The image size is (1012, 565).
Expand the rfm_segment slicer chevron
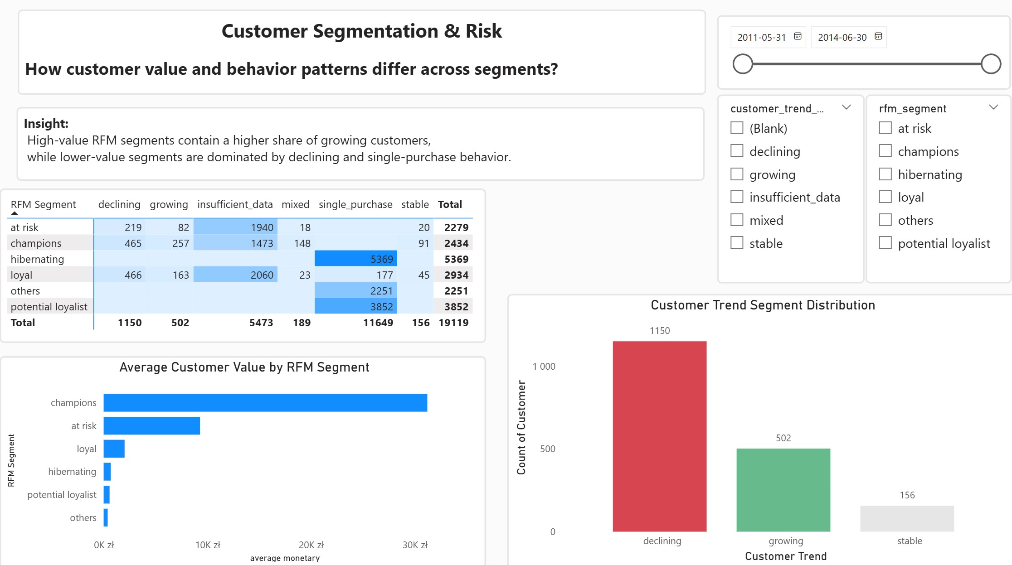[x=993, y=107]
